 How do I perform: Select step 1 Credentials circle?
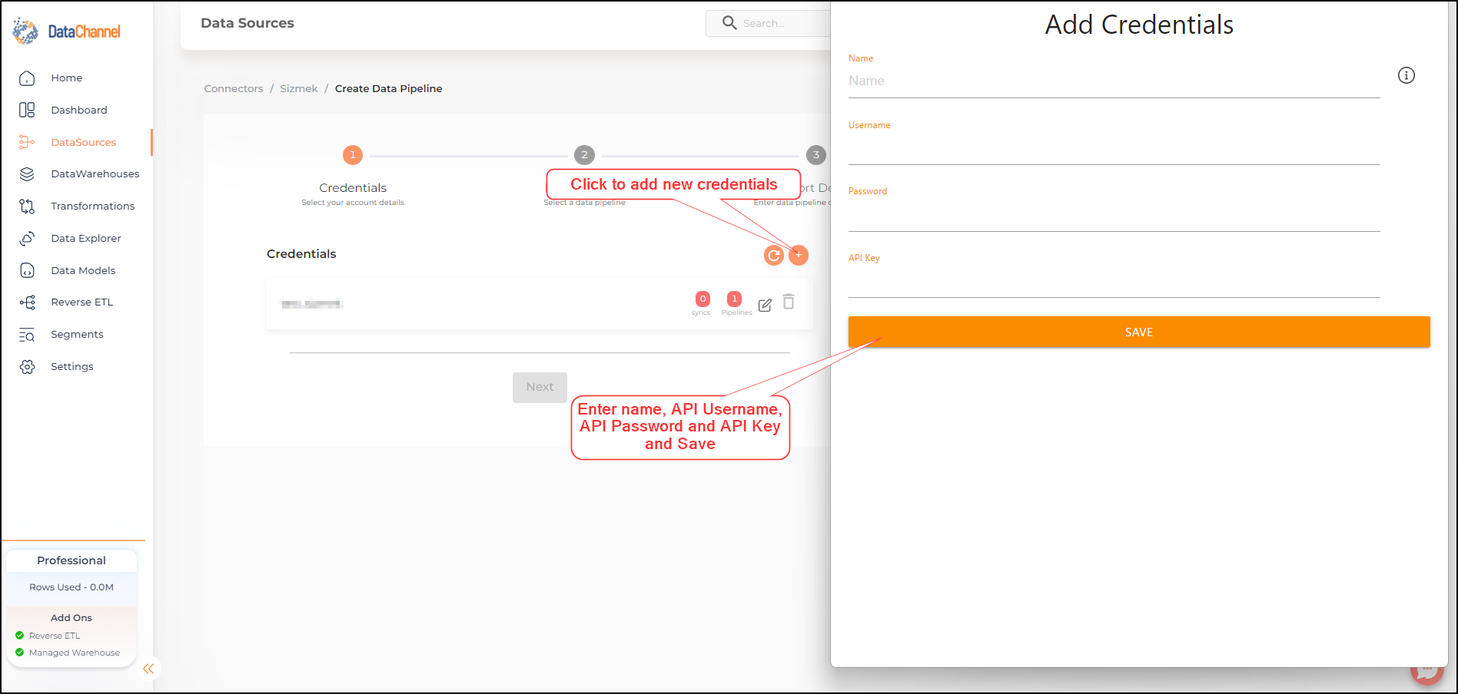[x=353, y=155]
